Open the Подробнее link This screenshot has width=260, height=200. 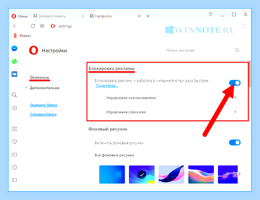click(x=107, y=86)
